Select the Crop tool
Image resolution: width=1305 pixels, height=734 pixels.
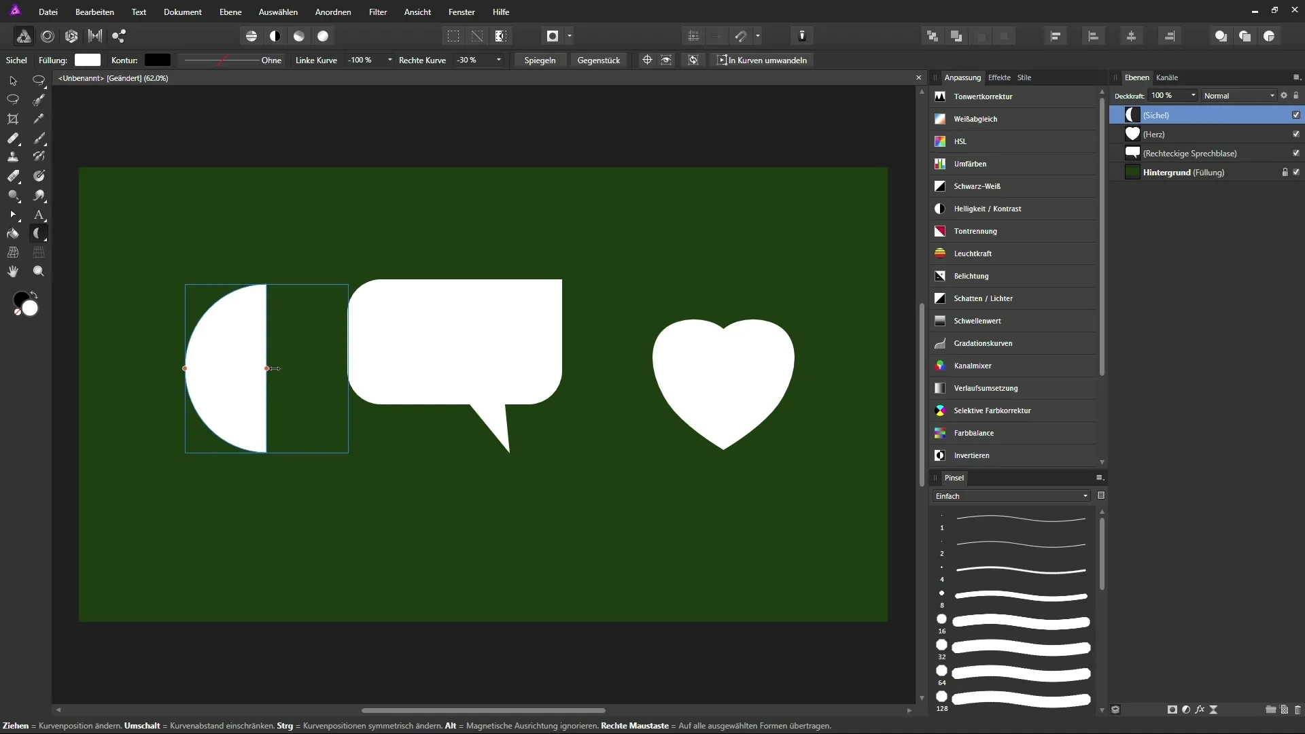[13, 119]
